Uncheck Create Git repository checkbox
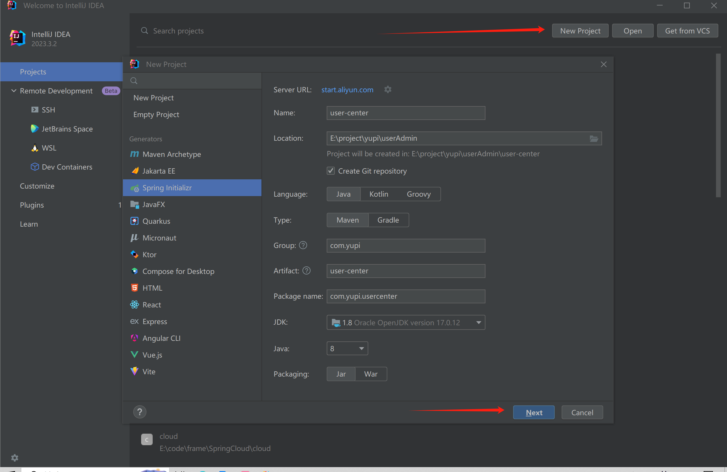 (x=331, y=171)
